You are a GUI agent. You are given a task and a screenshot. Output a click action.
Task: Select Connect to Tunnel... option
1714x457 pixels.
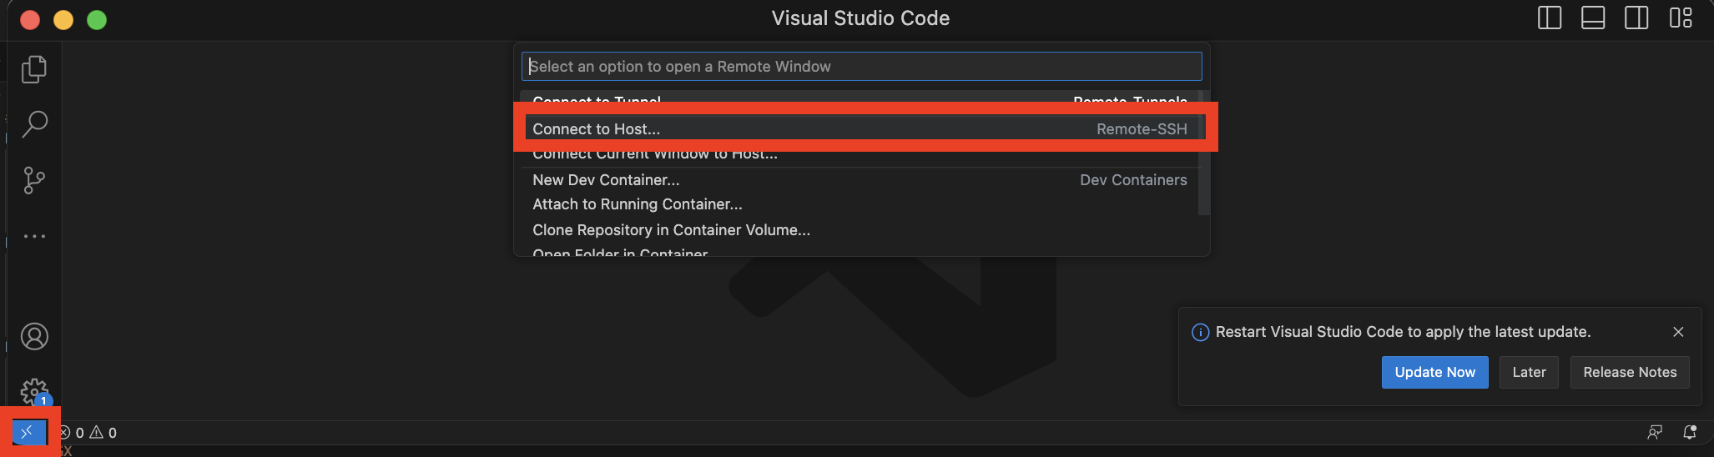(x=860, y=100)
